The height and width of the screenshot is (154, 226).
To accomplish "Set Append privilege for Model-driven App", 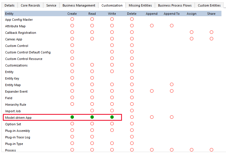I will tap(152, 117).
